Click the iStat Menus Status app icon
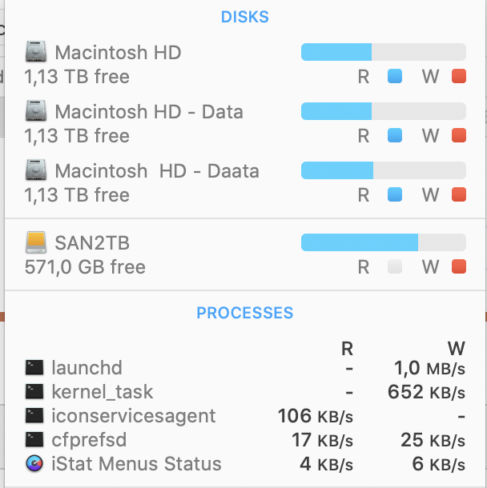487x488 pixels. click(x=34, y=464)
